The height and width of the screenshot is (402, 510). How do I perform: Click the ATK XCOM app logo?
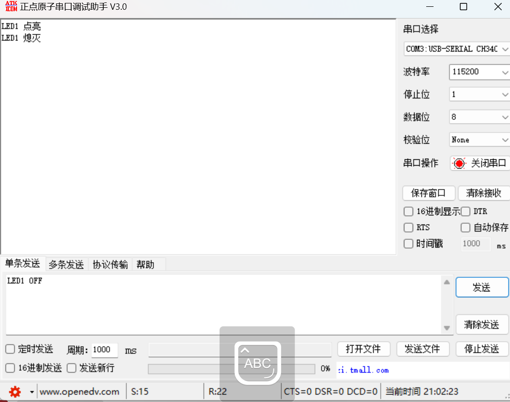point(11,6)
